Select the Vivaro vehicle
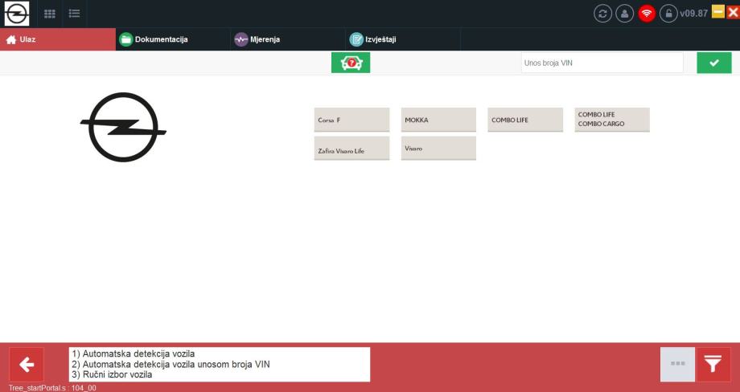Image resolution: width=740 pixels, height=392 pixels. pyautogui.click(x=438, y=149)
